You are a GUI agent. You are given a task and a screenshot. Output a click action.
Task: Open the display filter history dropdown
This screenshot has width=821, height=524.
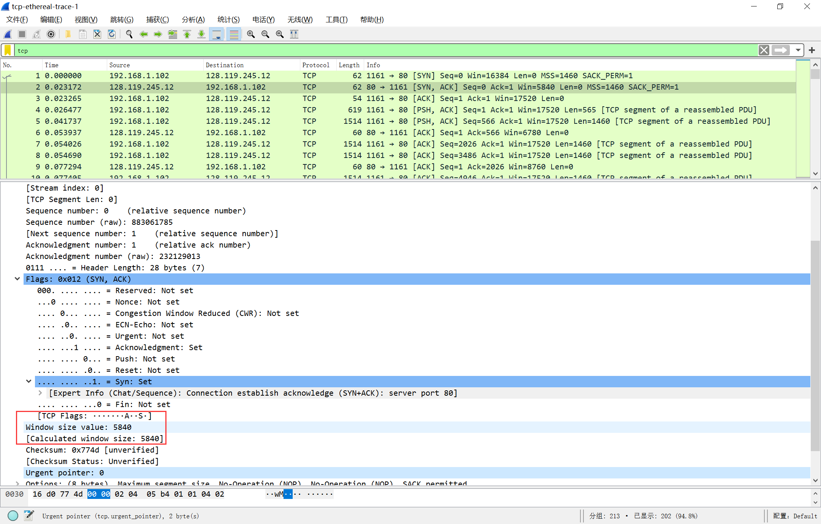pyautogui.click(x=798, y=50)
